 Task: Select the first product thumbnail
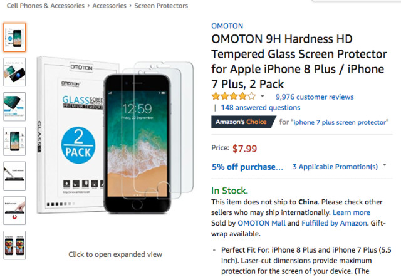tap(14, 38)
